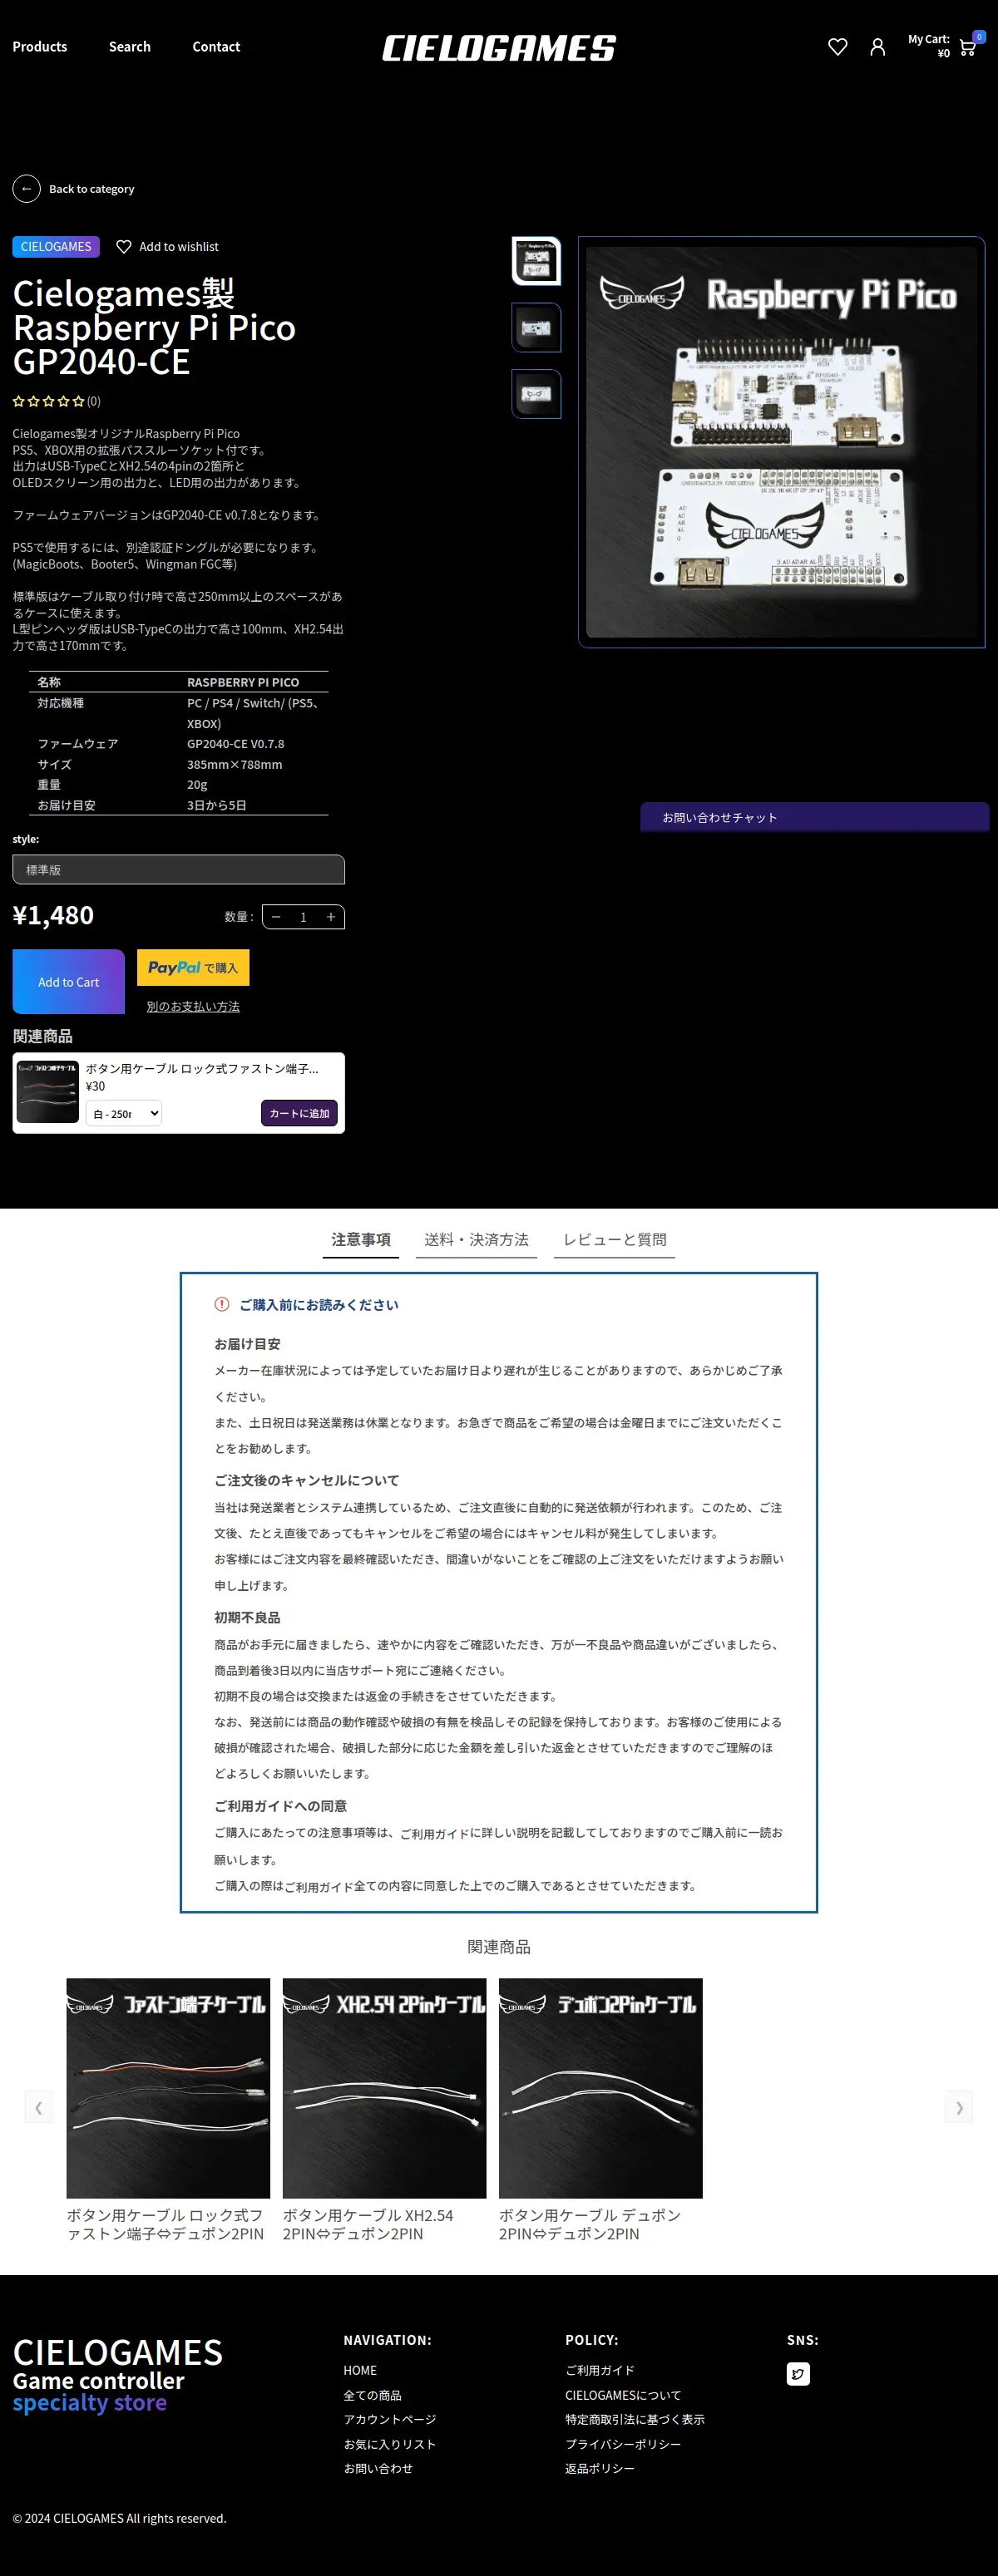Open the Search menu item

[129, 47]
